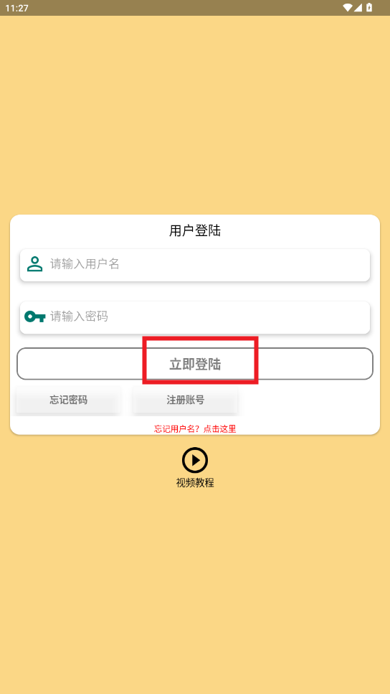Focus the 请输入用户名 input field
The width and height of the screenshot is (390, 694).
pos(195,265)
